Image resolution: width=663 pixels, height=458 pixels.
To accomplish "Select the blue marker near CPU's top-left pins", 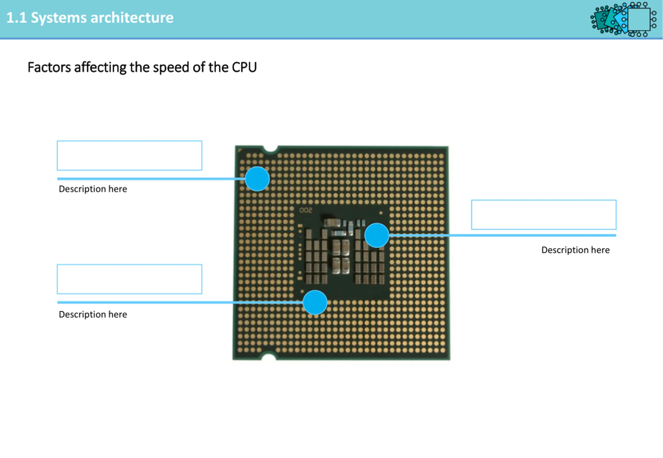I will point(257,179).
